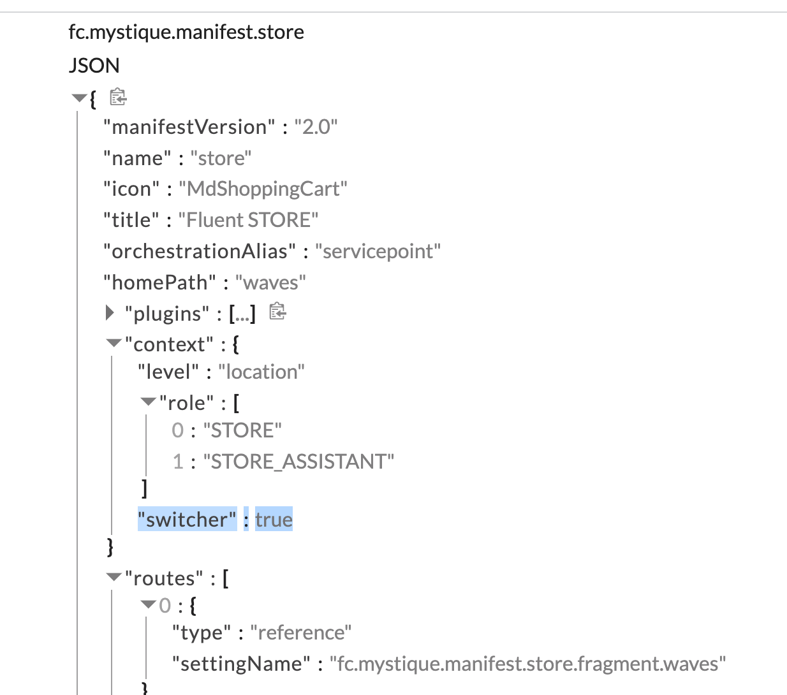Click the fc.mystique.manifest.store setting name
The width and height of the screenshot is (787, 695).
(186, 32)
